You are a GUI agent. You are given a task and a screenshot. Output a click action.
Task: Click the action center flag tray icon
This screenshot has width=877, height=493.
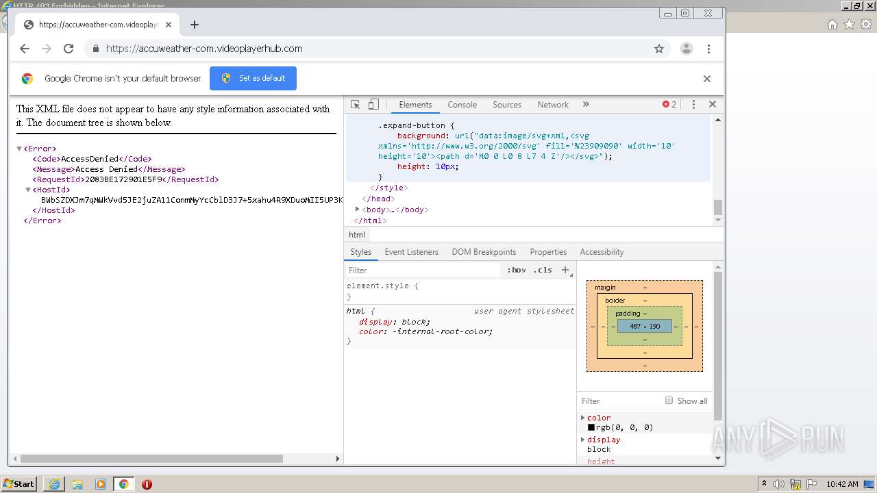pos(812,484)
